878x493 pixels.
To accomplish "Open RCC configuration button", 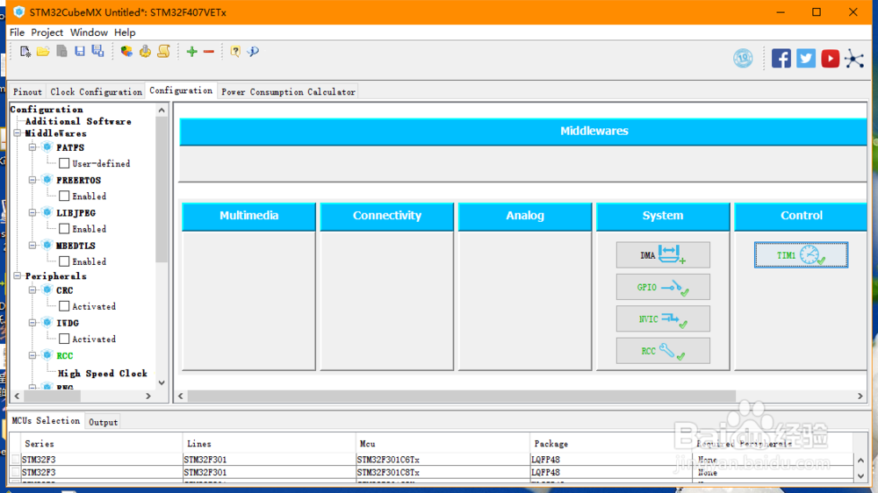I will pos(663,351).
